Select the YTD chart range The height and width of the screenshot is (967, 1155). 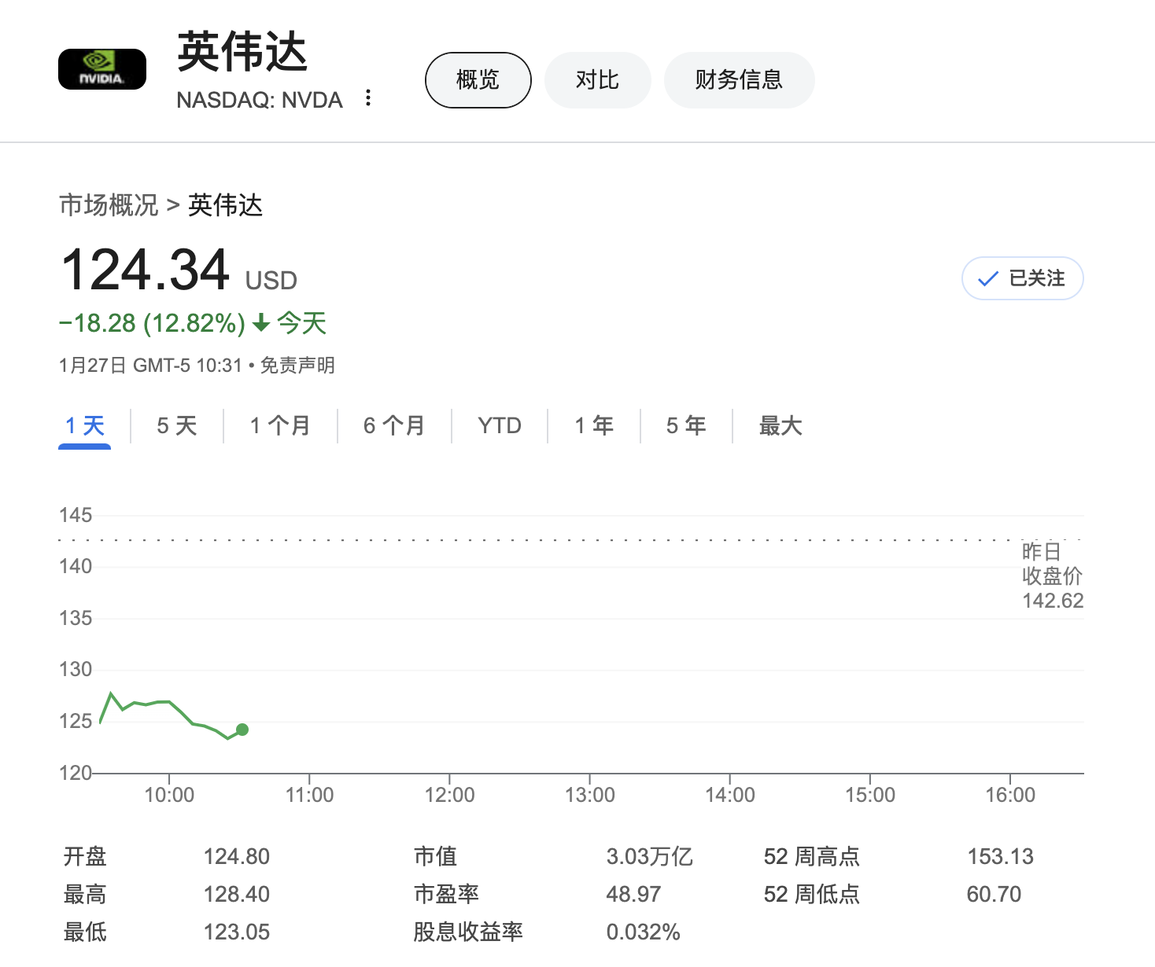(500, 426)
